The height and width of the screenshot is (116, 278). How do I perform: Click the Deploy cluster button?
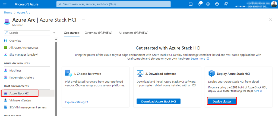coord(222,101)
